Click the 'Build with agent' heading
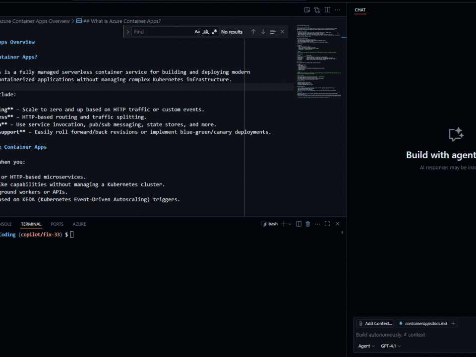The width and height of the screenshot is (476, 357). pos(441,155)
